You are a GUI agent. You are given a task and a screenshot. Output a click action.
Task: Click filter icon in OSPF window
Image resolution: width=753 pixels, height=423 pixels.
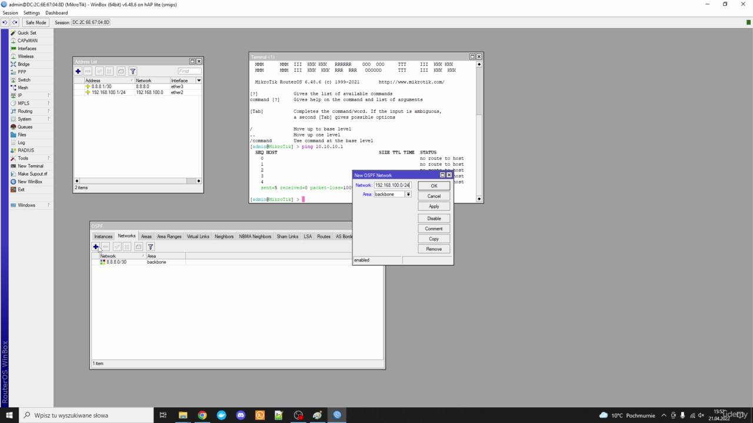151,247
